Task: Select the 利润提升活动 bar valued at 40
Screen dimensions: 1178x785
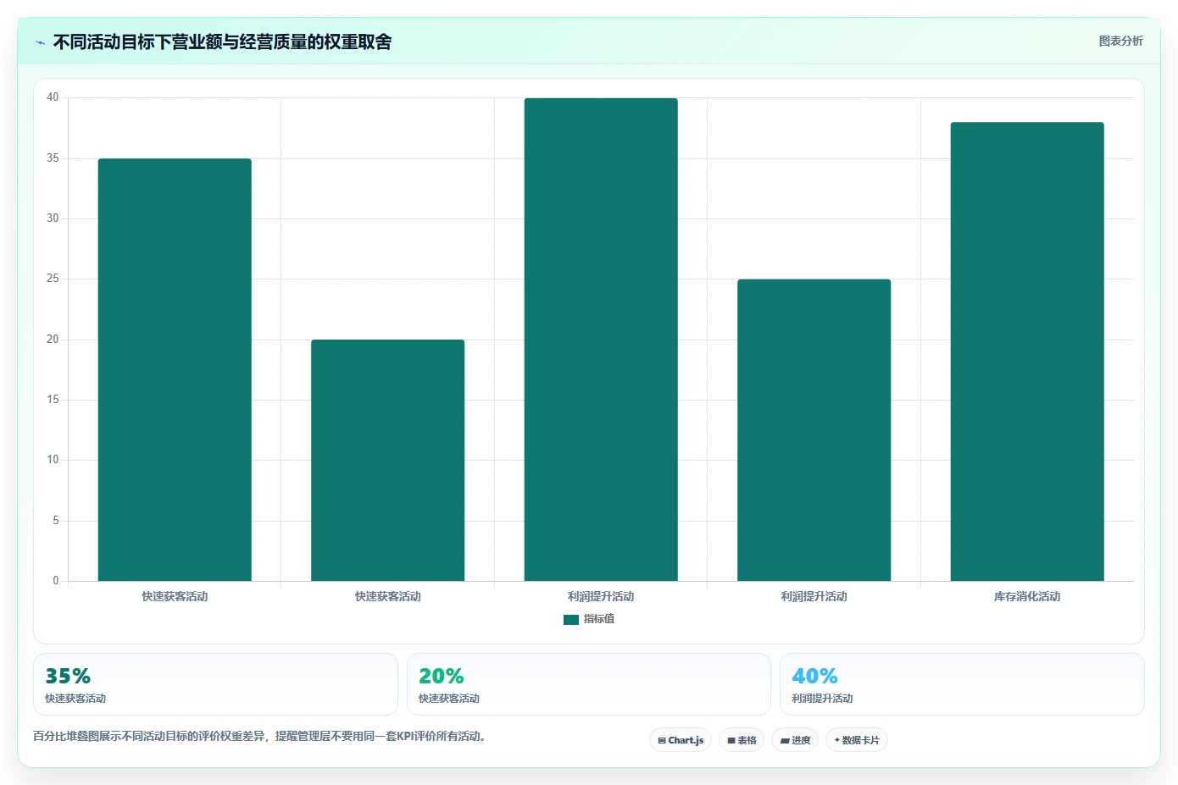Action: [x=601, y=340]
